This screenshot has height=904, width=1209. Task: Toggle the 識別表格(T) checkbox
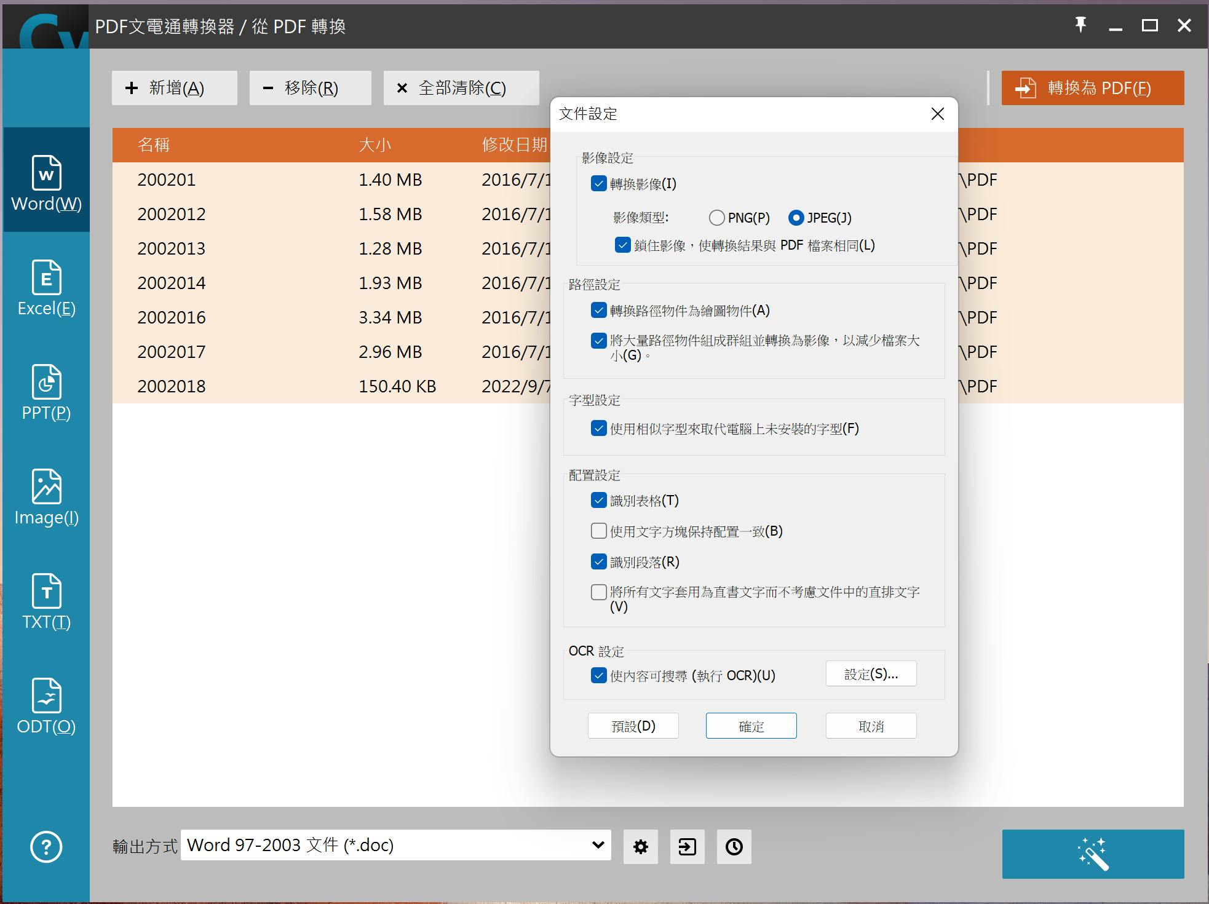point(598,500)
